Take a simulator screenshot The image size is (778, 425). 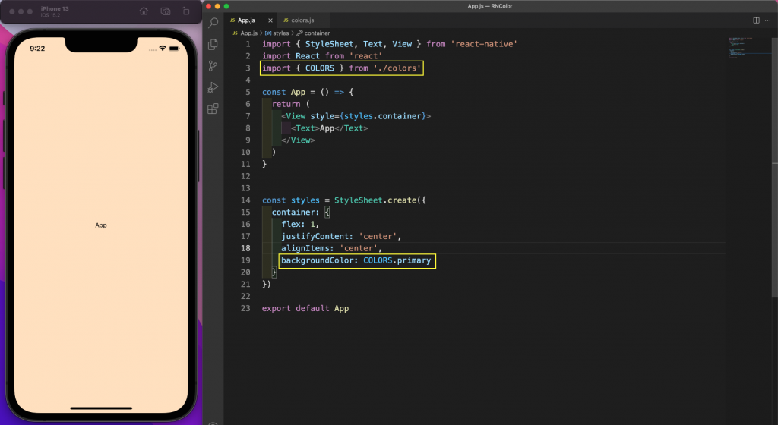point(165,11)
